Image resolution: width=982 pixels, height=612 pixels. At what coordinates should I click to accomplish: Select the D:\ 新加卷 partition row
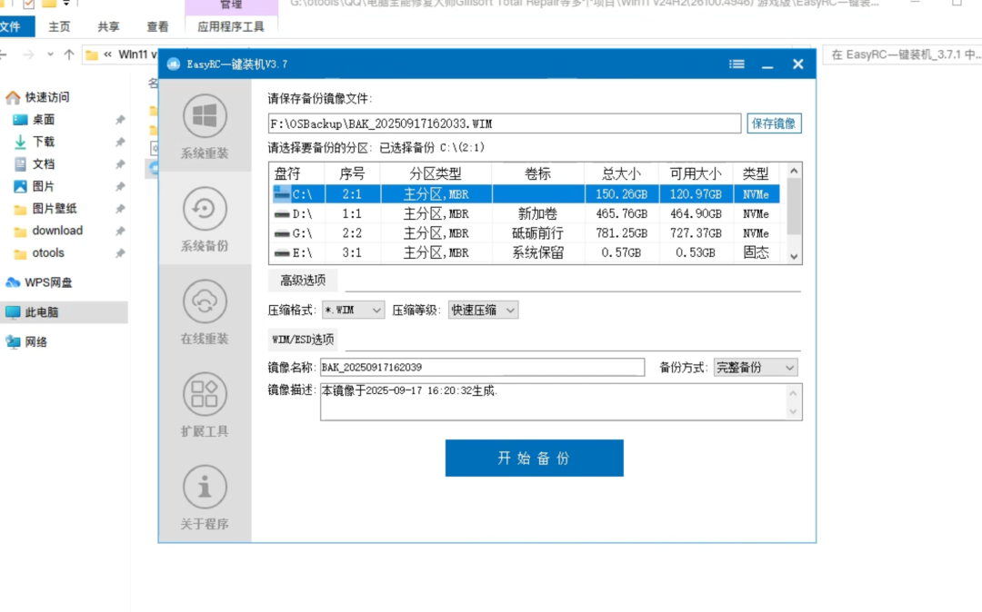click(526, 213)
